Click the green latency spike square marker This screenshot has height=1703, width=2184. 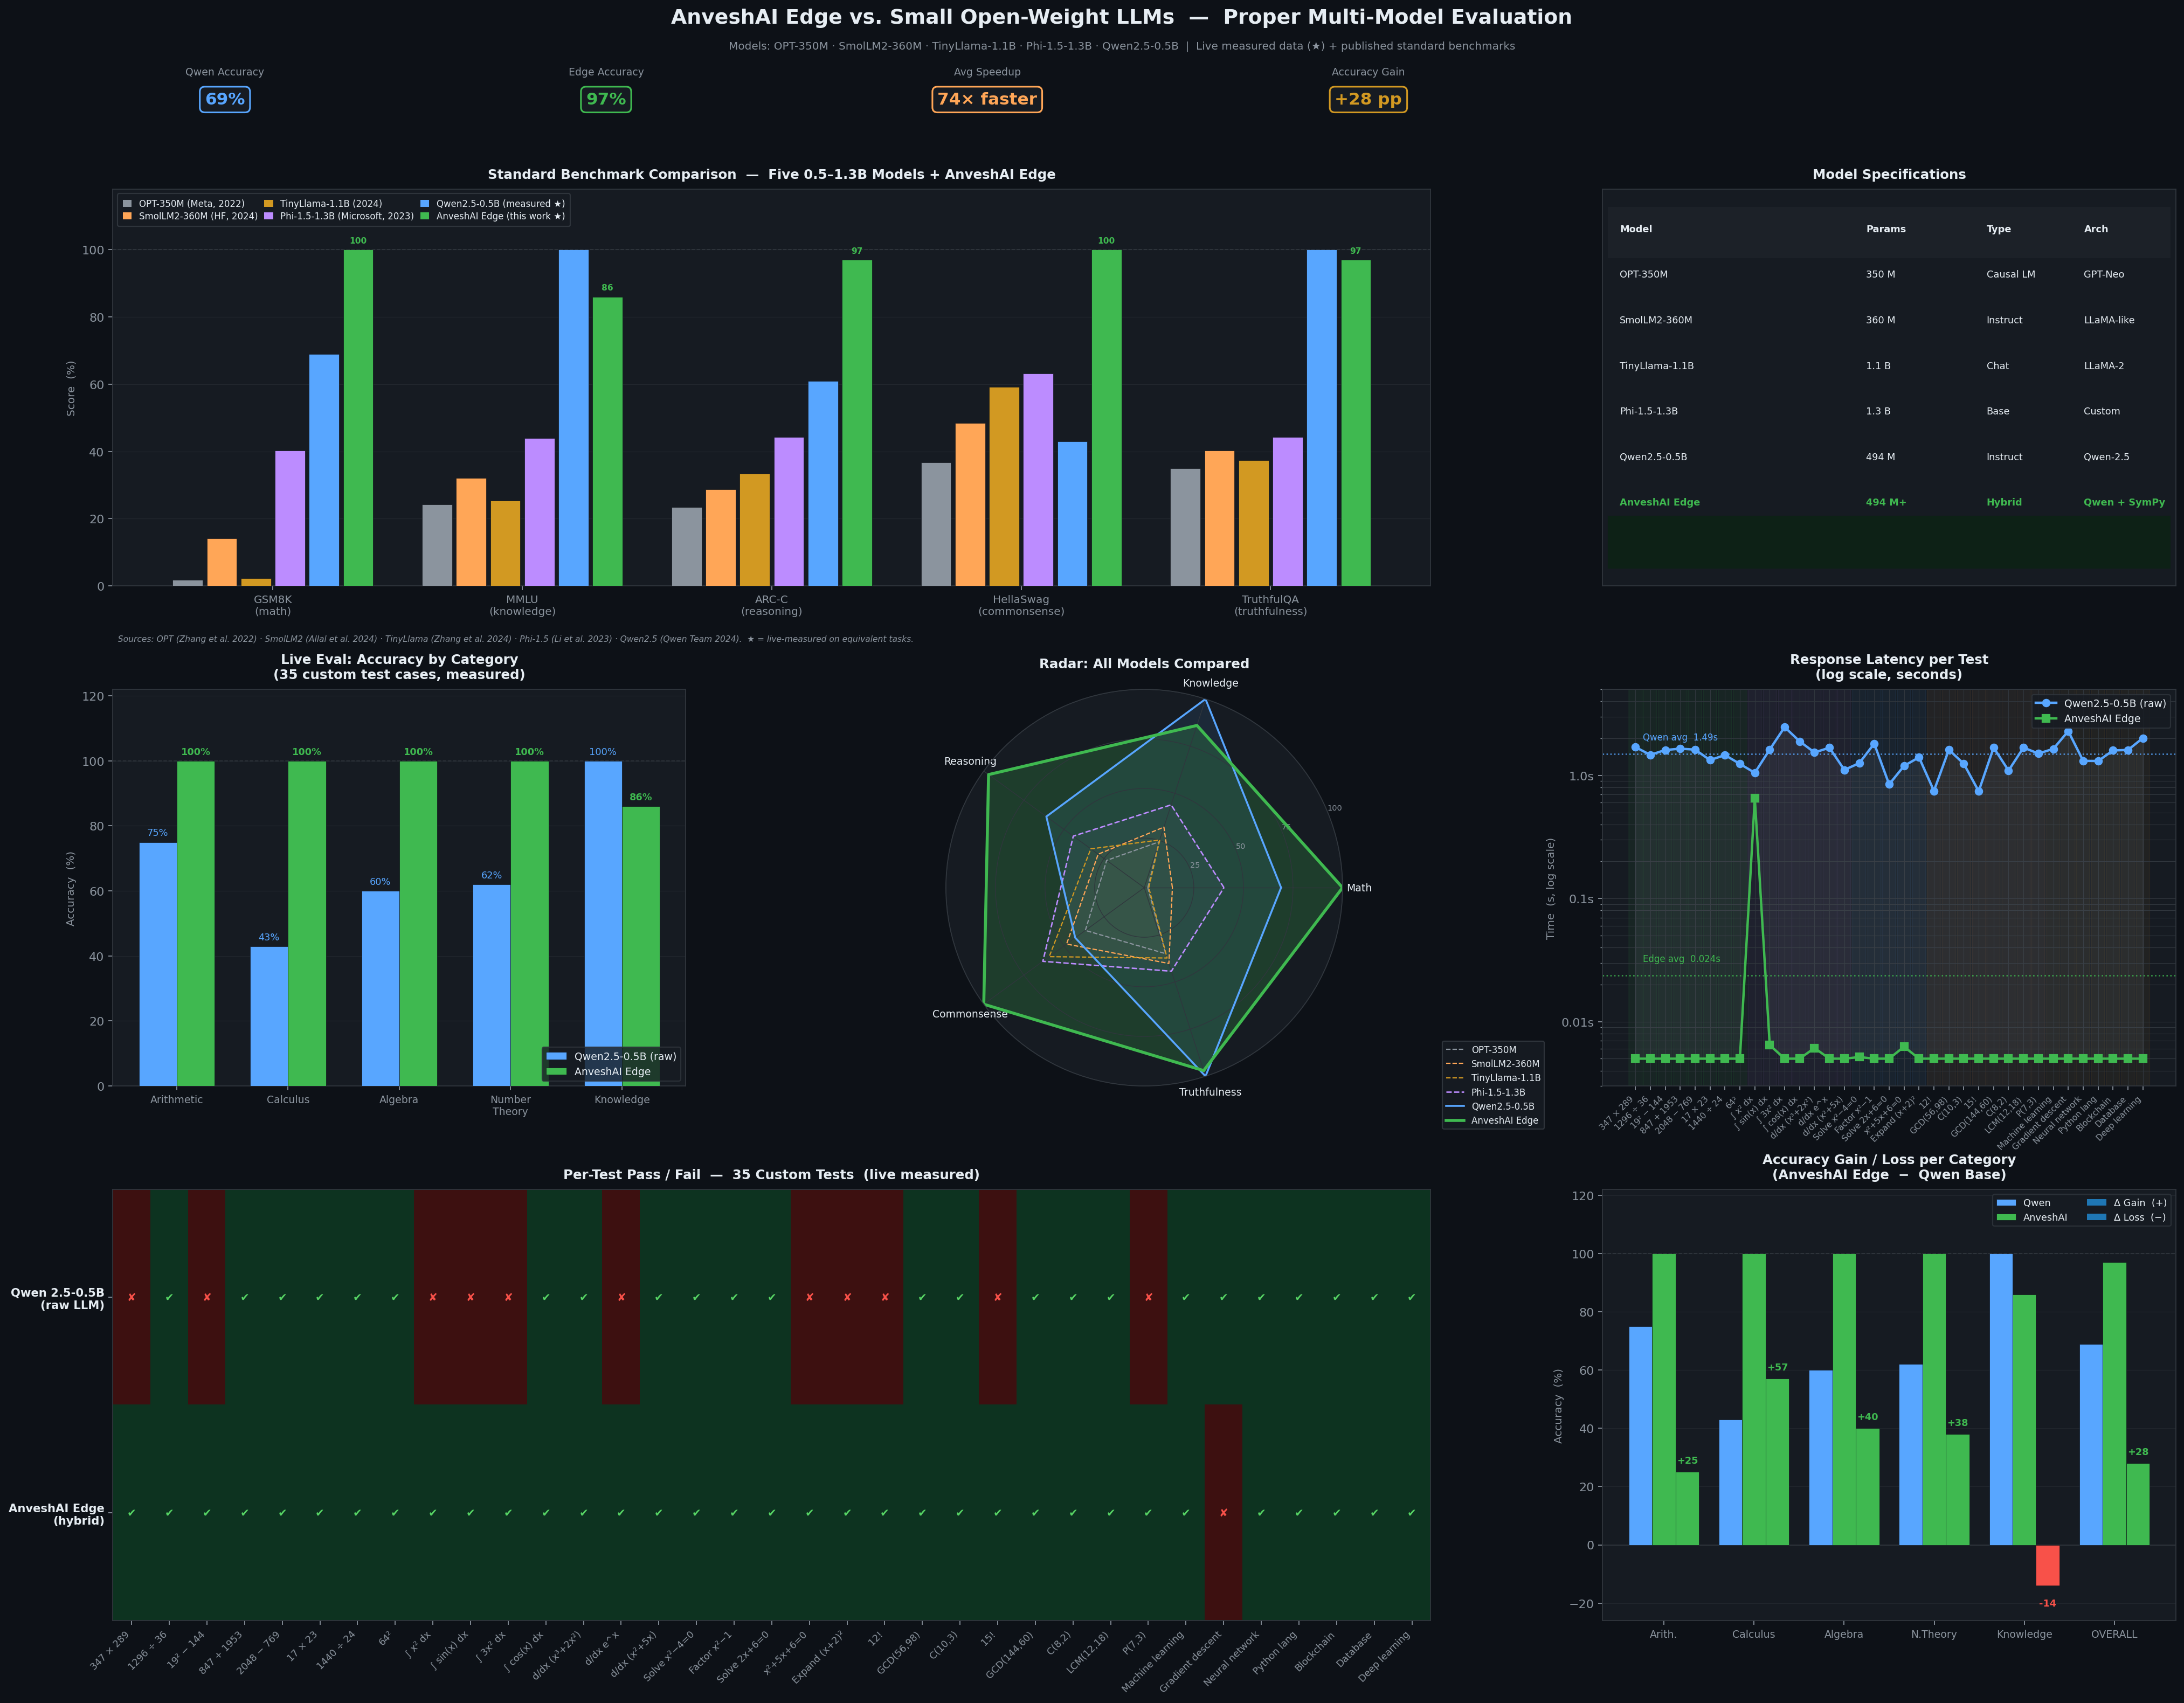coord(1755,798)
